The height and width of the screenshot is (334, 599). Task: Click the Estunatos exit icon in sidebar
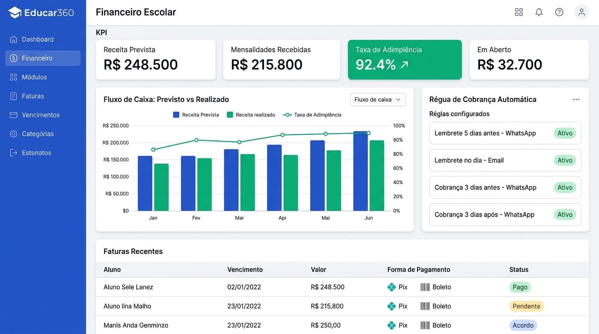[13, 153]
